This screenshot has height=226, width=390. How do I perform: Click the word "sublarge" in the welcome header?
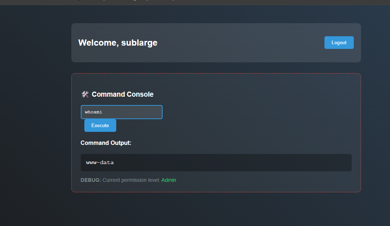click(139, 43)
